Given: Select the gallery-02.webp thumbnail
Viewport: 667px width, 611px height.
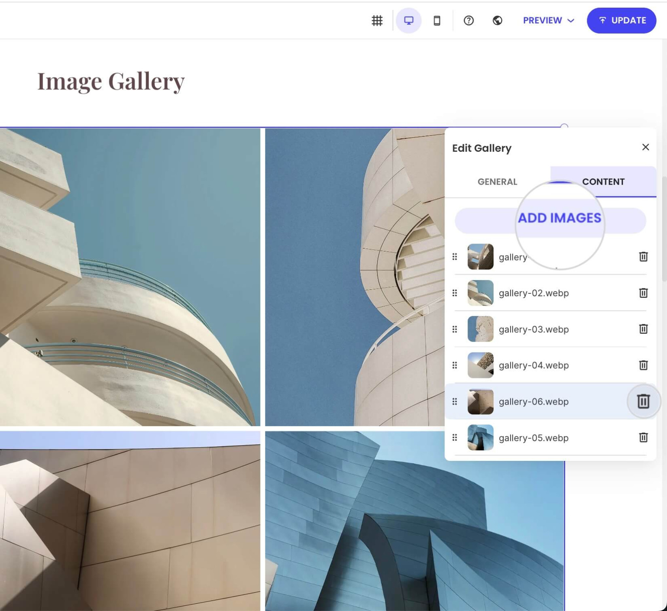Looking at the screenshot, I should coord(480,293).
